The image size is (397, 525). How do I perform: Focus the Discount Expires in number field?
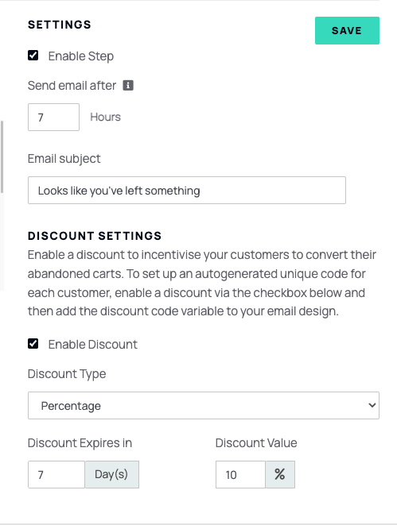click(56, 474)
